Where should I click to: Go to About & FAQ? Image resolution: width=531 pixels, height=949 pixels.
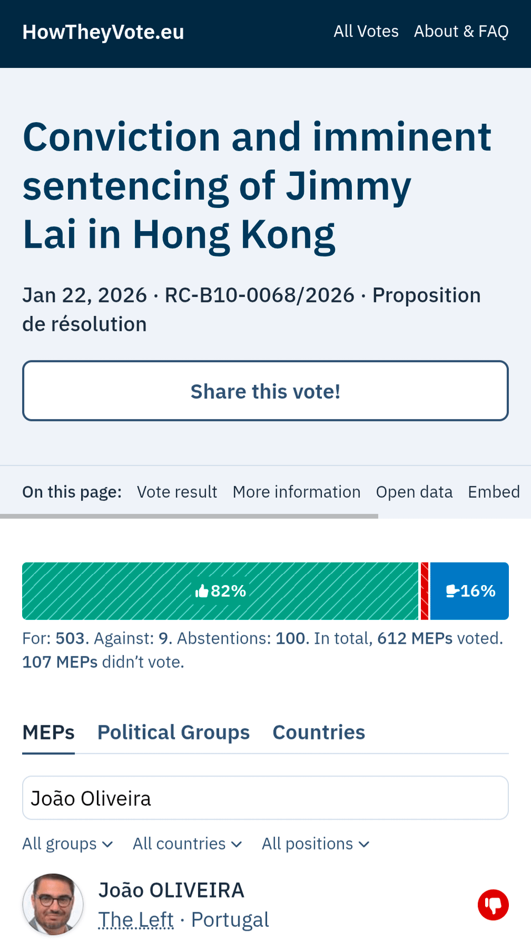pos(461,32)
